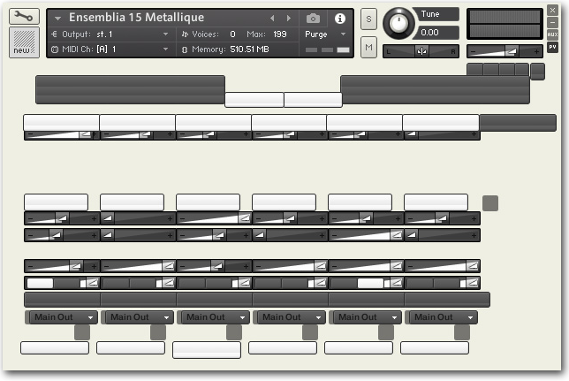Click the 'new' instrument icon thumbnail

click(x=24, y=42)
